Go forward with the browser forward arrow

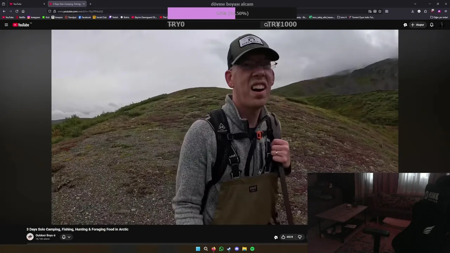point(10,11)
